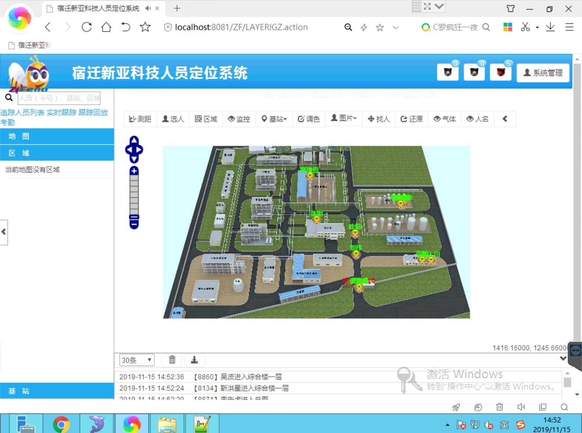Clear messages with the trash icon

(172, 360)
